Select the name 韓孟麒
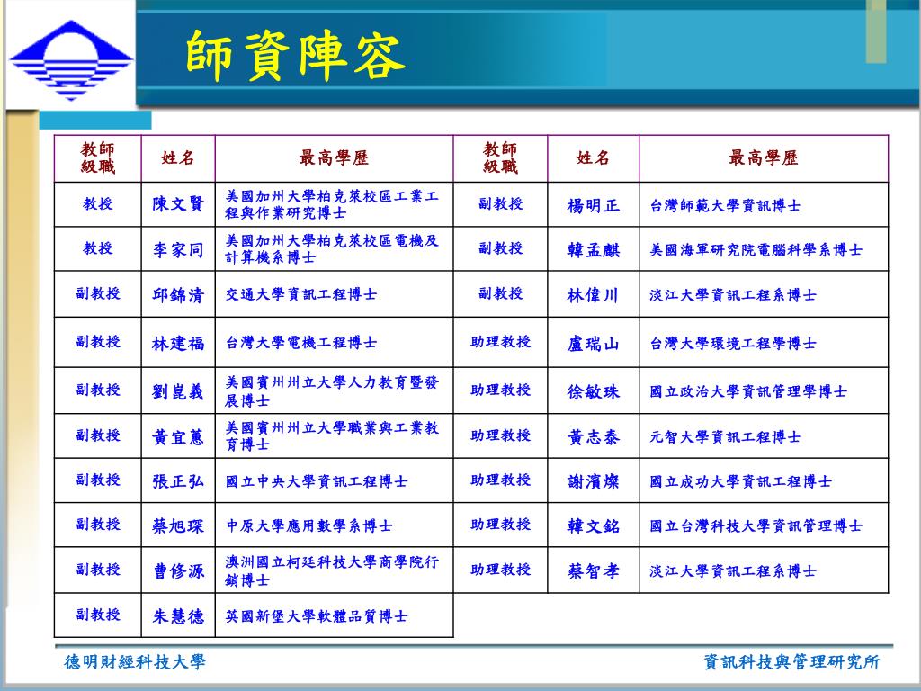 594,250
